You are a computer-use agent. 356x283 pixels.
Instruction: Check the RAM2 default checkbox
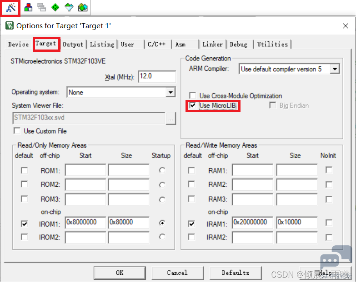coord(191,184)
